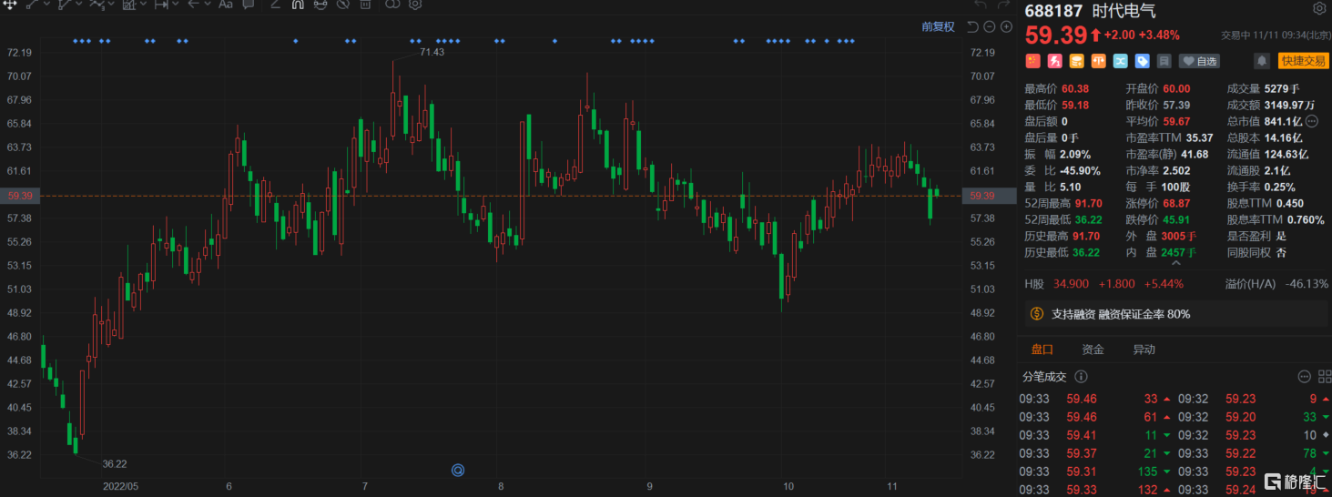Zoom in chart with the plus icon
This screenshot has width=1332, height=497.
point(1006,26)
